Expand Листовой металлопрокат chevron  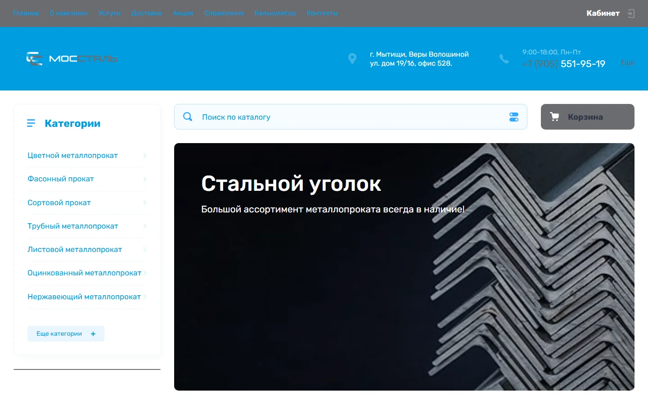(x=144, y=250)
